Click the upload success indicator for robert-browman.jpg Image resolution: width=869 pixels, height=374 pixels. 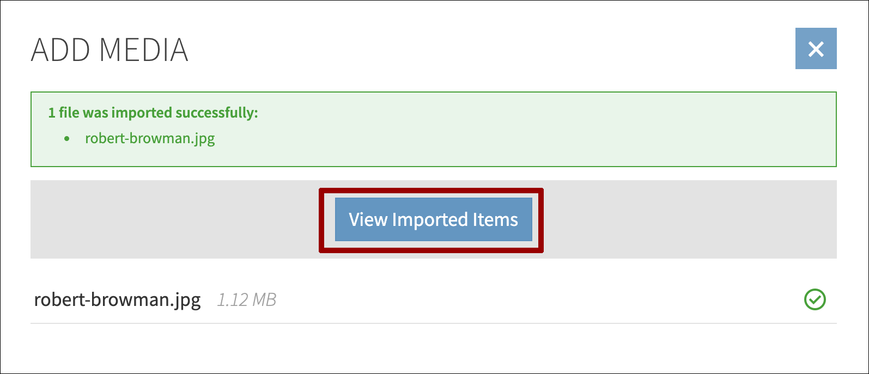pyautogui.click(x=816, y=298)
